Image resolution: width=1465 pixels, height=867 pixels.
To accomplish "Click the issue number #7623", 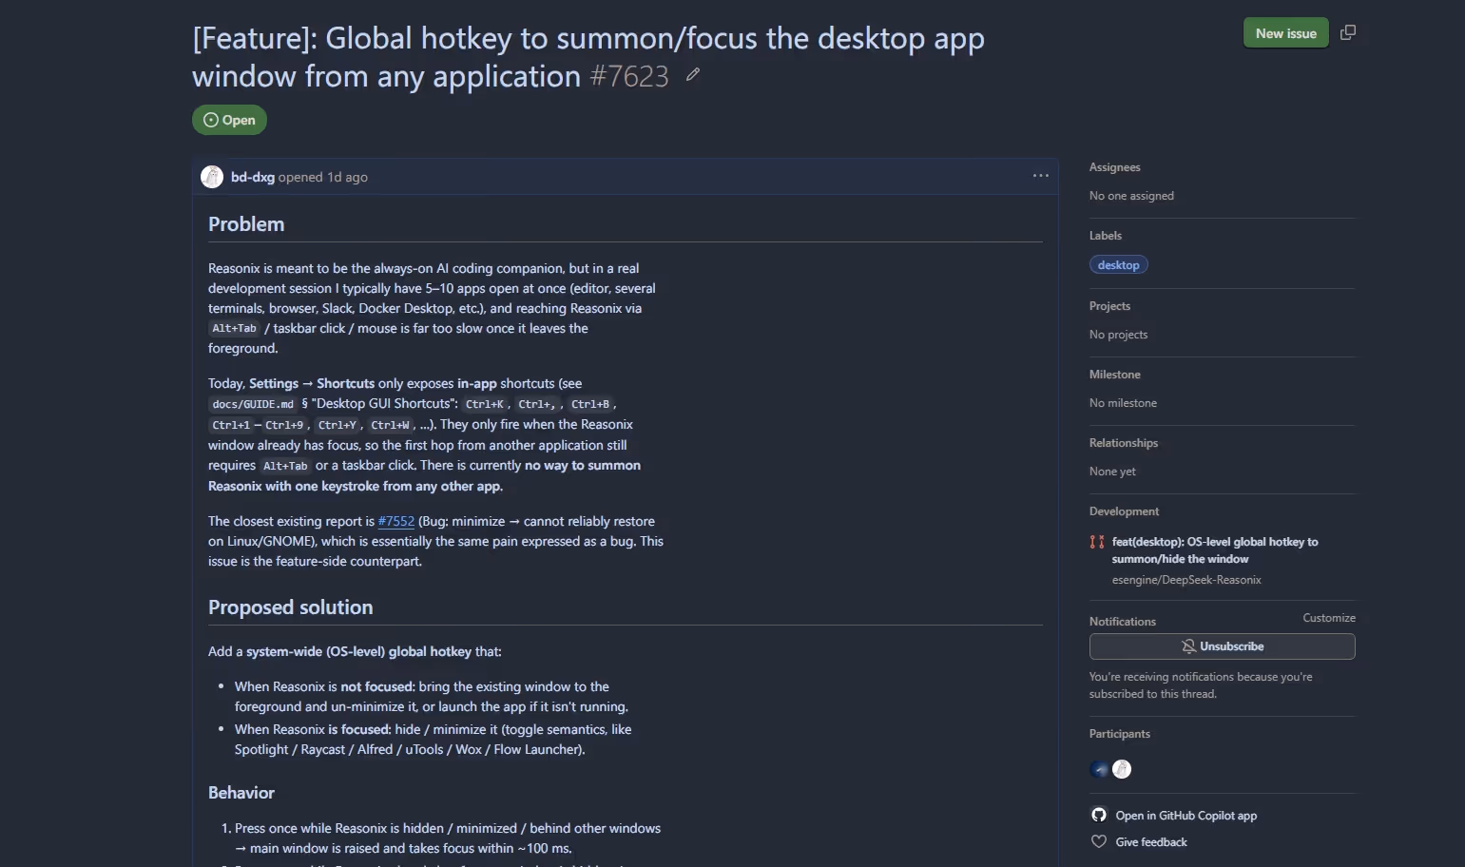I will pyautogui.click(x=629, y=76).
